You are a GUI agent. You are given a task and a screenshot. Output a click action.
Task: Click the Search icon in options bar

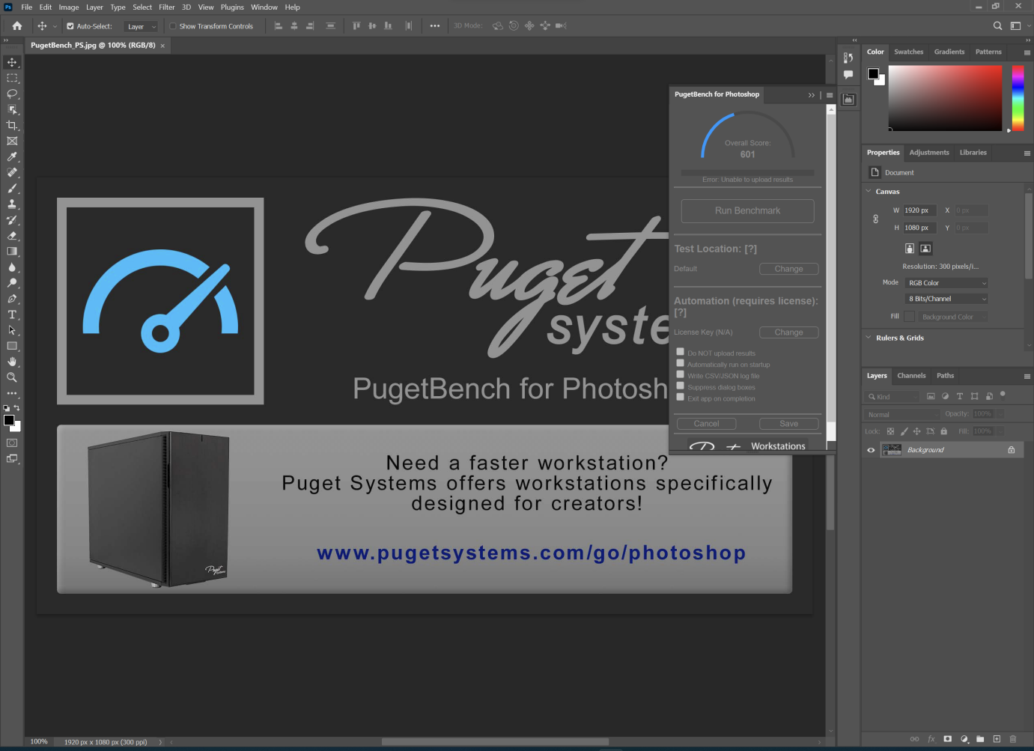point(997,25)
